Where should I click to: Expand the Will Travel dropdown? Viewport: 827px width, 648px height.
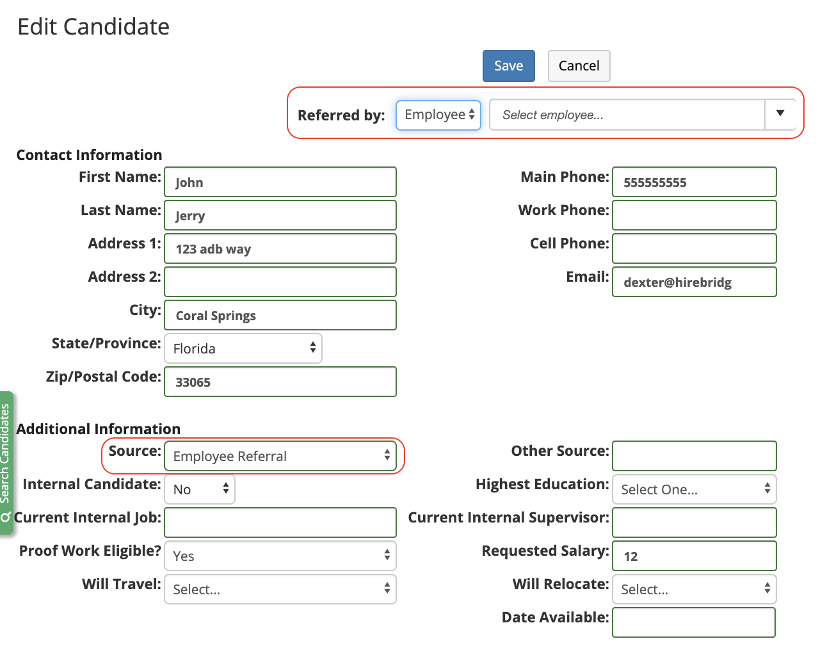[280, 589]
